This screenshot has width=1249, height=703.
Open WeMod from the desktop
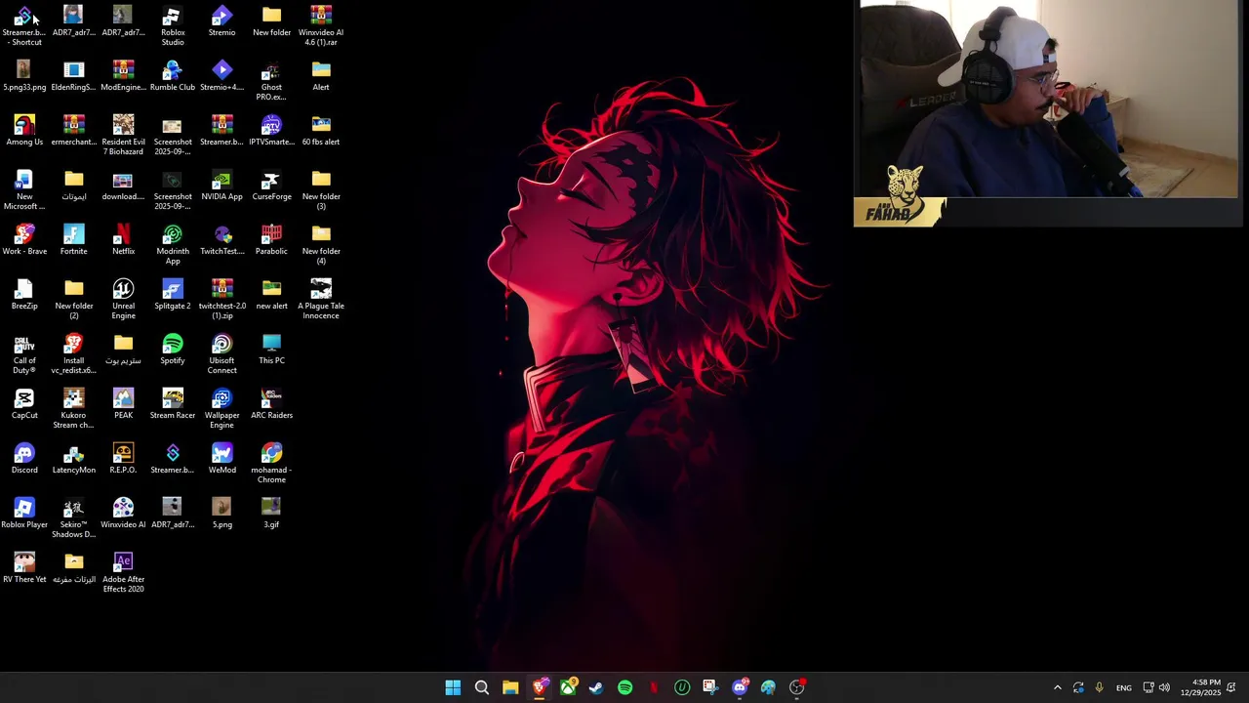point(222,459)
